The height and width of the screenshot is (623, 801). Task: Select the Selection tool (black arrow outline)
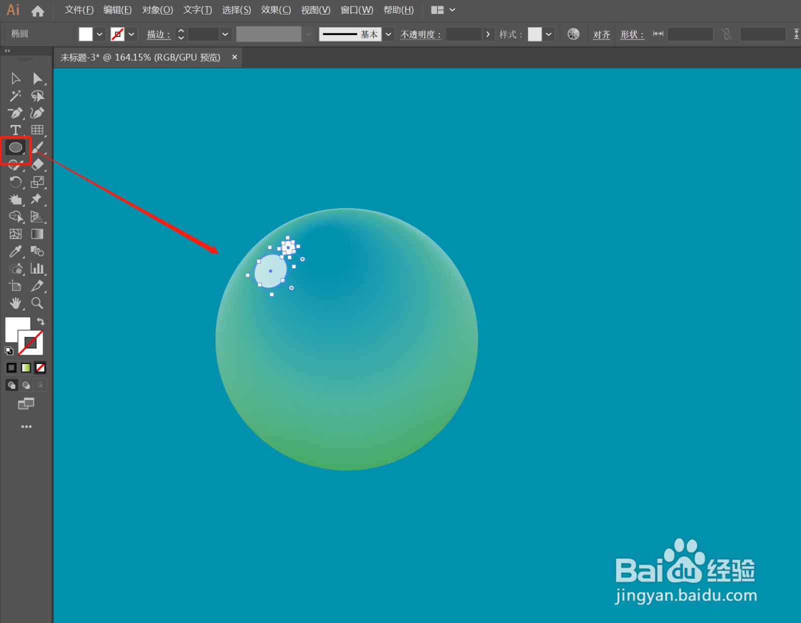tap(16, 78)
